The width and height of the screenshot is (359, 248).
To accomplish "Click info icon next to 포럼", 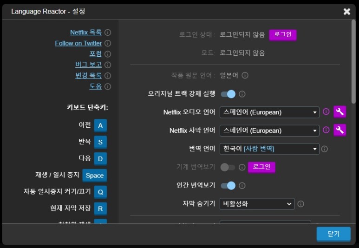I will tap(108, 54).
